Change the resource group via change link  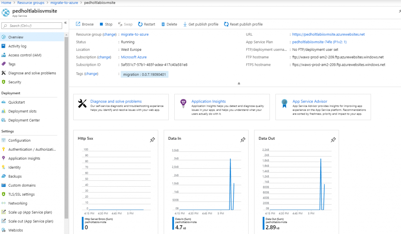tap(110, 34)
